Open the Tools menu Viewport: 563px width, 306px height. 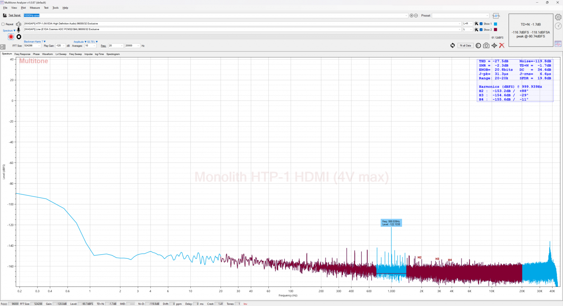pos(56,7)
